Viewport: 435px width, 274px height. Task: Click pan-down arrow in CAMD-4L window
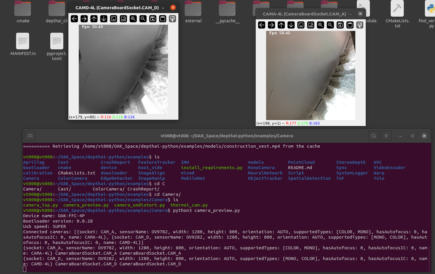(104, 19)
